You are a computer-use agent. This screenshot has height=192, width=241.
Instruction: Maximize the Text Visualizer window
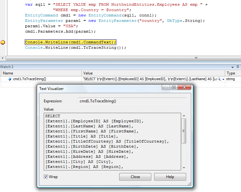(x=174, y=87)
